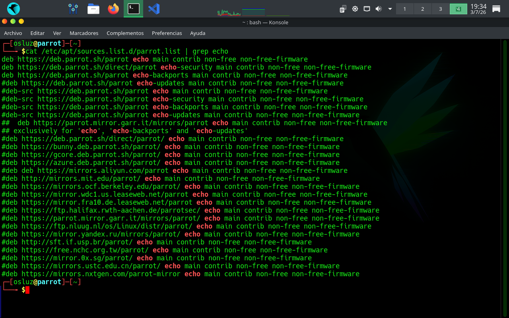Click the 'mirrors.mit.edu/parrot/' line
This screenshot has height=318, width=509.
click(x=161, y=178)
